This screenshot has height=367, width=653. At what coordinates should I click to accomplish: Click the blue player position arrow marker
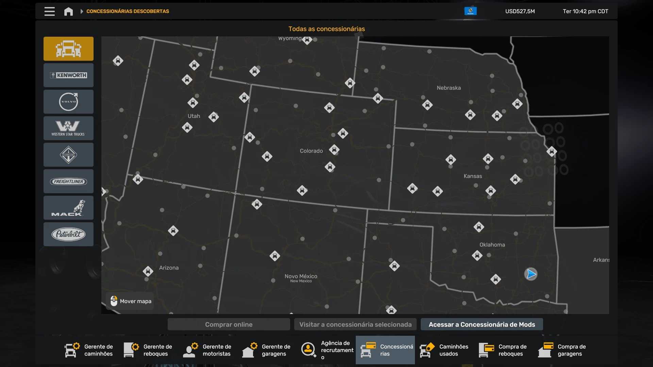(x=531, y=274)
